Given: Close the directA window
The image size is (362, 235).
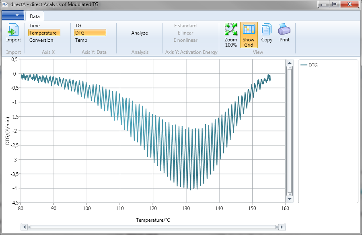Looking at the screenshot, I should (x=350, y=4).
